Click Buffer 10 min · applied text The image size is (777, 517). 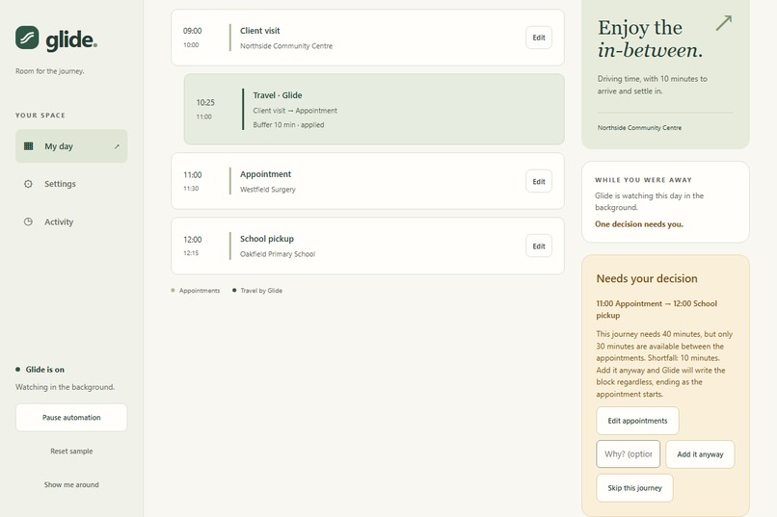pyautogui.click(x=288, y=124)
